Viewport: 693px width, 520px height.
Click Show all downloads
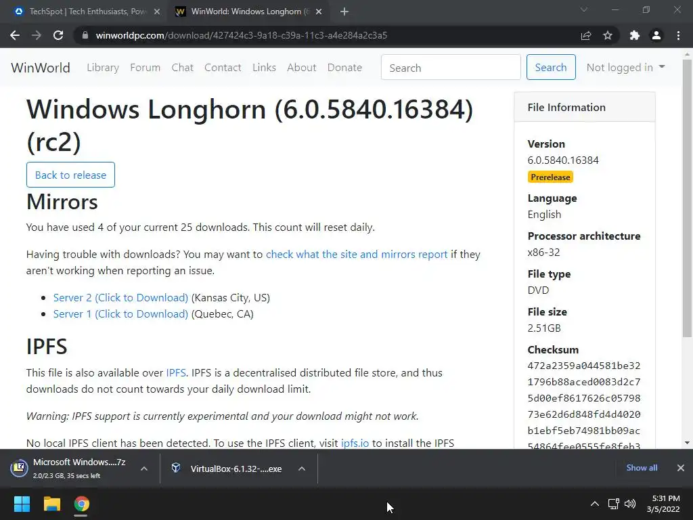[x=642, y=468]
